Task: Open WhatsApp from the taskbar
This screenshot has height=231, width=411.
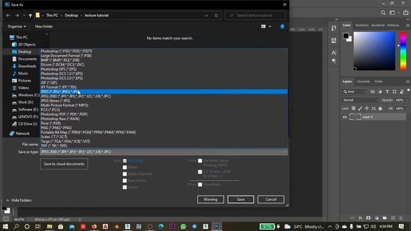Action: [x=183, y=227]
